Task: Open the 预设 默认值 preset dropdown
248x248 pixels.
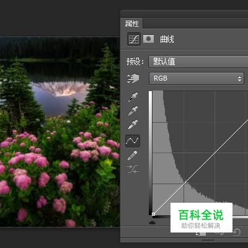Action: 198,61
